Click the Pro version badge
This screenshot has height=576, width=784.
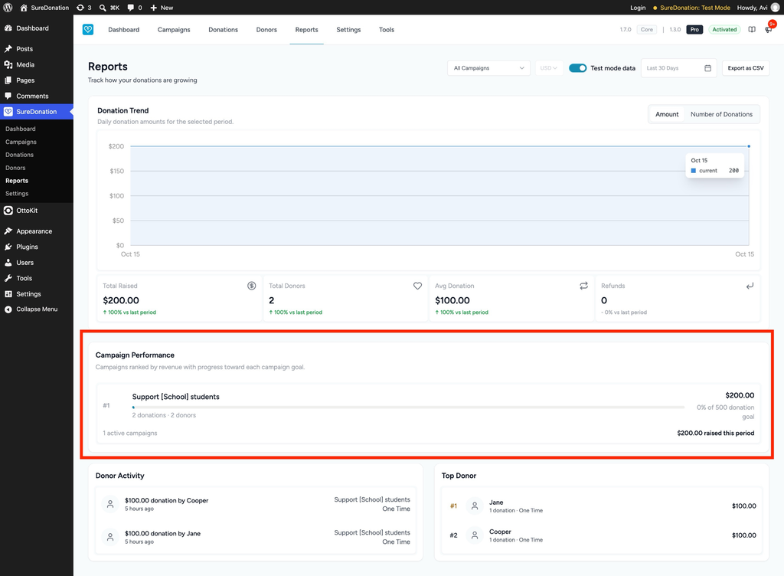[694, 30]
